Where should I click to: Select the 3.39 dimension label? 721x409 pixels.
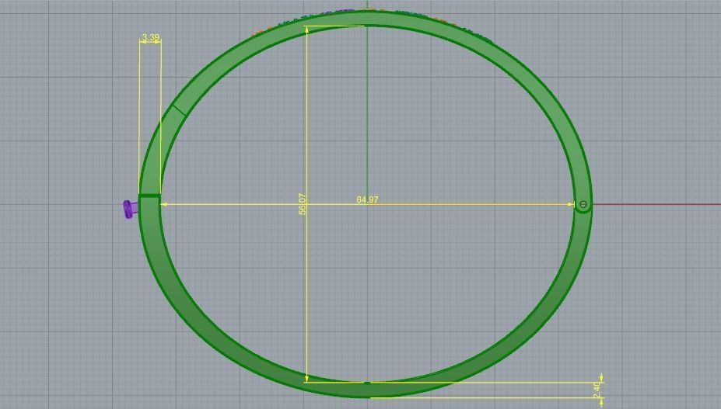tap(151, 37)
